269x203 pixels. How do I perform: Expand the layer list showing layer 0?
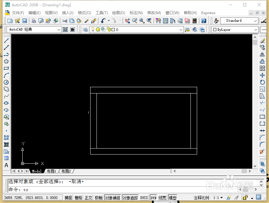point(181,29)
